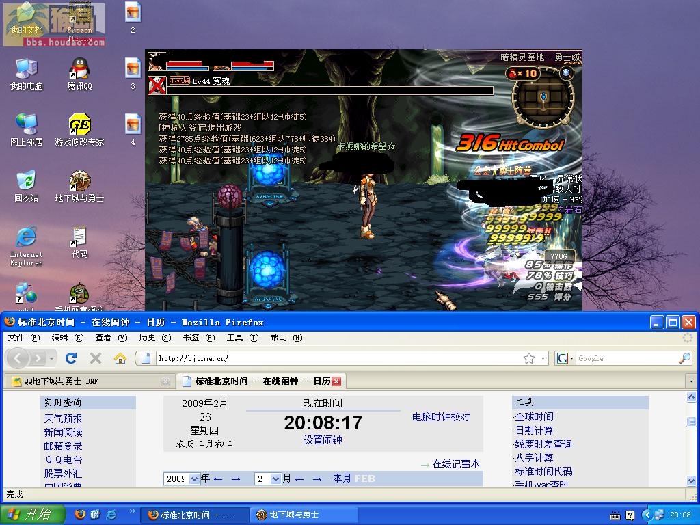
Task: Go forward with Firefox's Forward arrow
Action: point(38,358)
